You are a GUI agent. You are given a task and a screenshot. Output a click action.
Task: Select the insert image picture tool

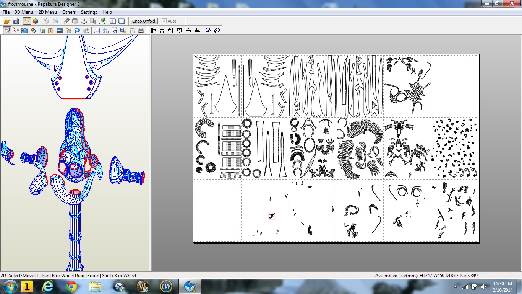pos(60,30)
